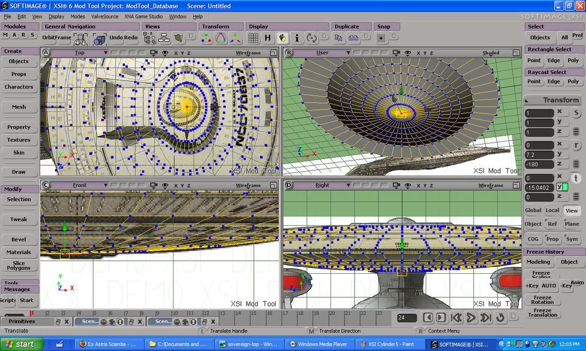This screenshot has height=351, width=586.
Task: Maximize the Front viewport C
Action: [274, 185]
